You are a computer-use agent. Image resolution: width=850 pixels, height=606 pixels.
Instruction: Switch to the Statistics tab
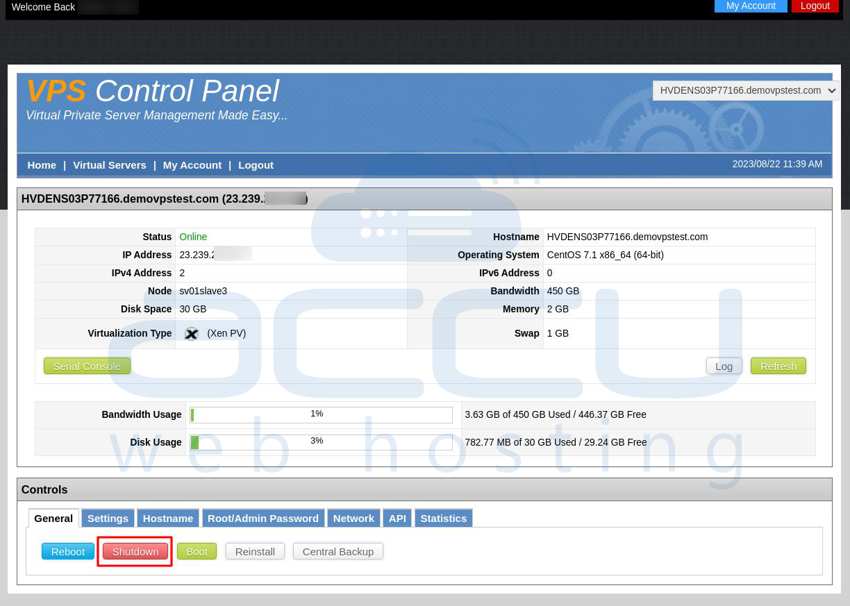point(444,518)
